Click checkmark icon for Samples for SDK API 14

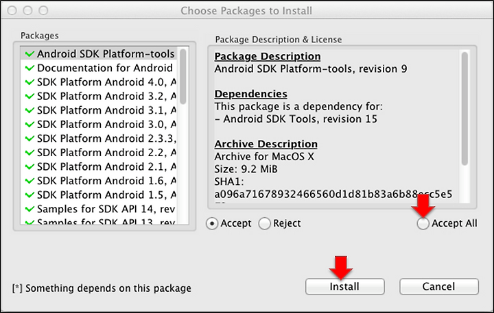pyautogui.click(x=30, y=209)
